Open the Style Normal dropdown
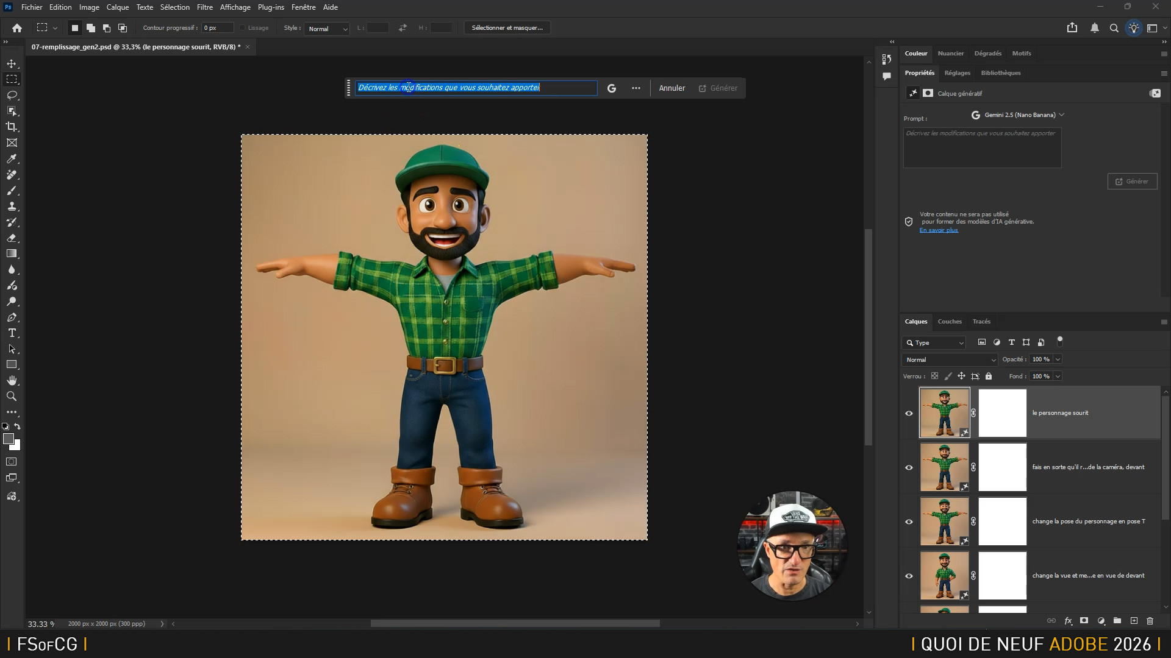 tap(327, 29)
